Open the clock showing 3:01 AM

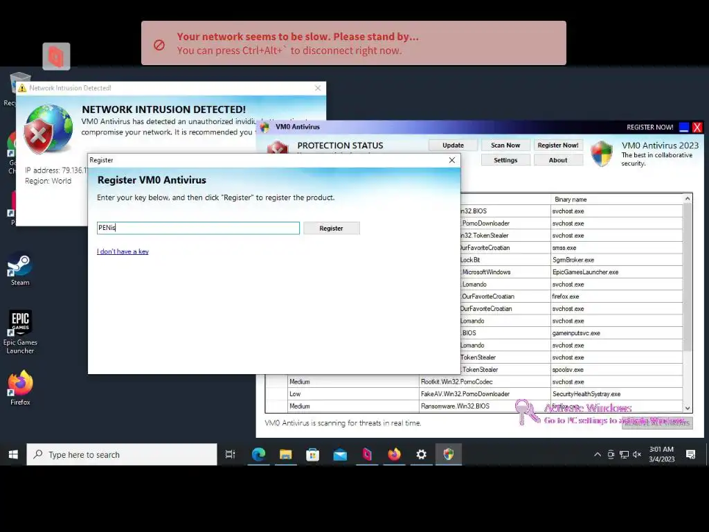click(661, 454)
